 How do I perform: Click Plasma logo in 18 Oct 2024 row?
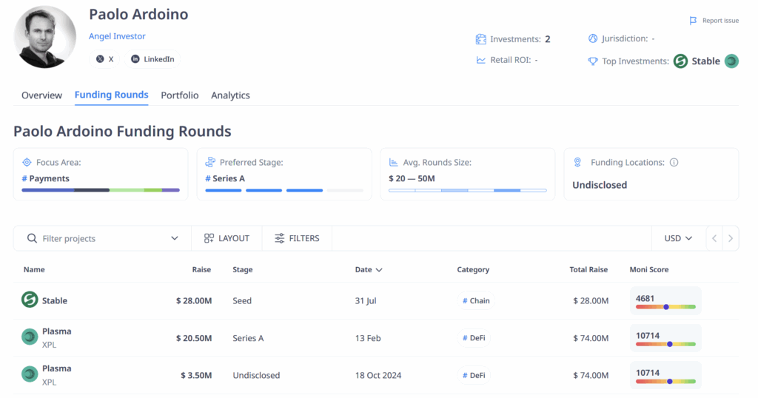coord(30,374)
